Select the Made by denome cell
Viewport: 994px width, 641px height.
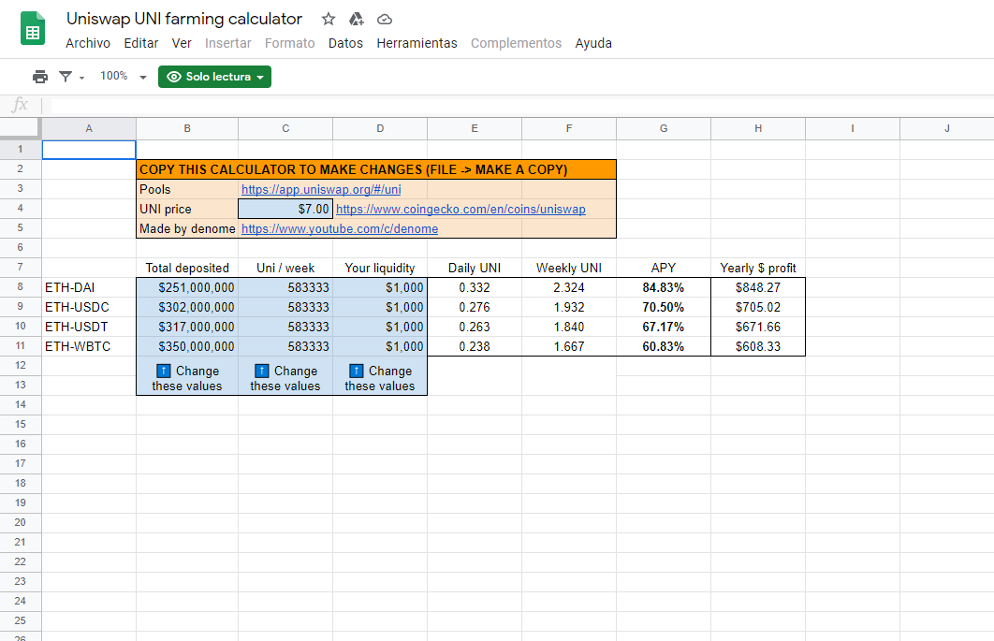[187, 228]
